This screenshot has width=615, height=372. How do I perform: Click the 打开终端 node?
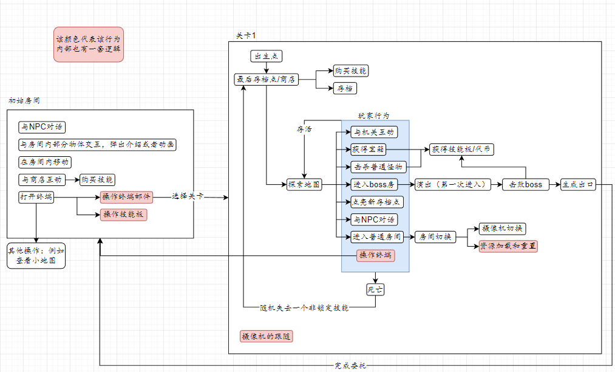(36, 197)
